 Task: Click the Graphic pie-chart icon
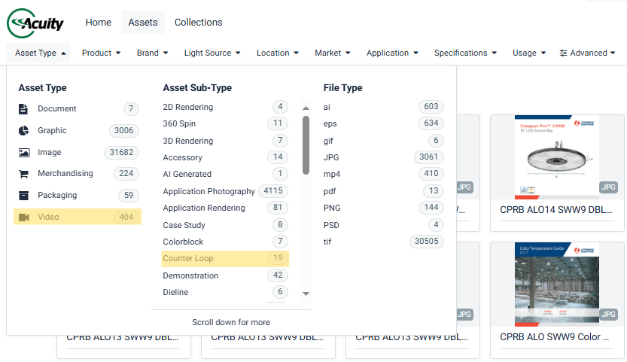tap(23, 131)
